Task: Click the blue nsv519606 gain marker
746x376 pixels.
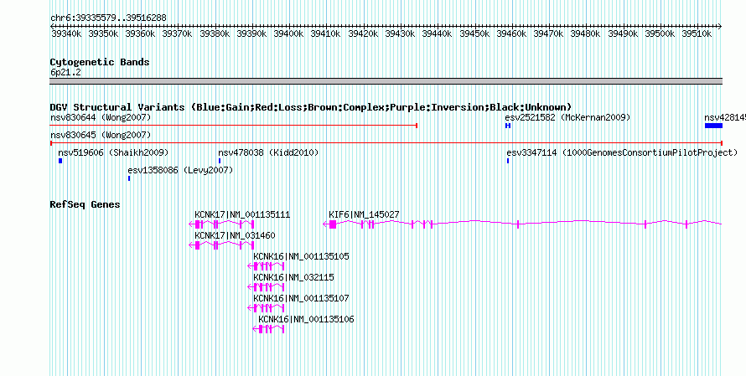Action: point(60,161)
